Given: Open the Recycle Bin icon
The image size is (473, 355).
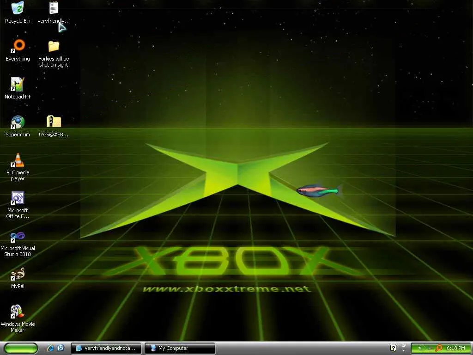Looking at the screenshot, I should [18, 12].
